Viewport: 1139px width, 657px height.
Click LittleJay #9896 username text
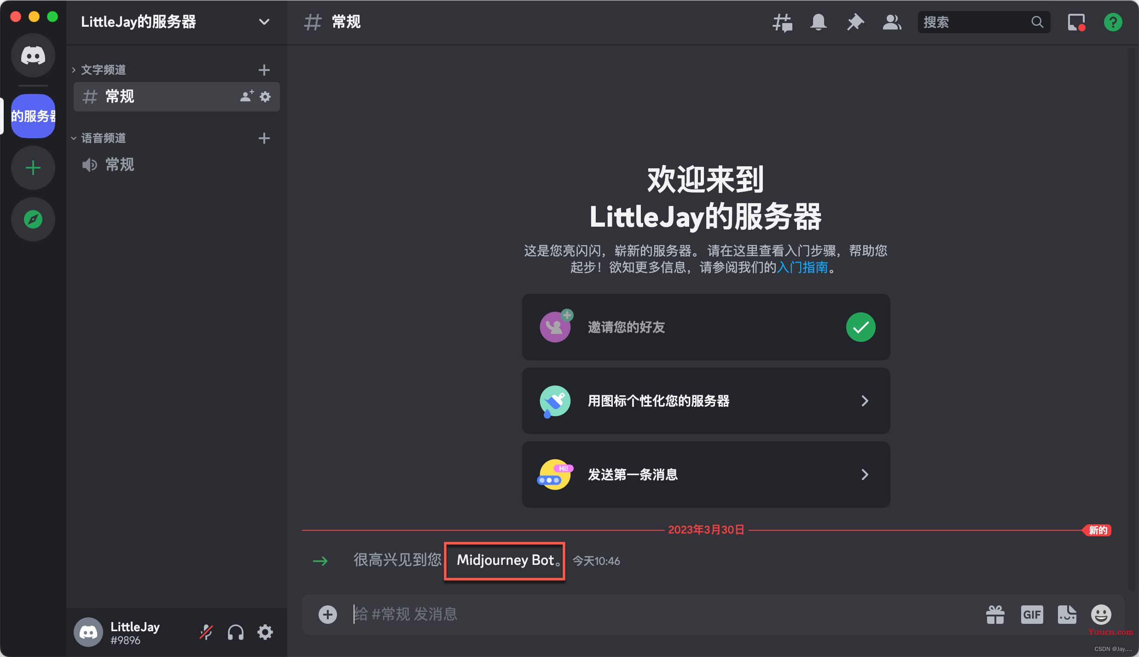135,633
